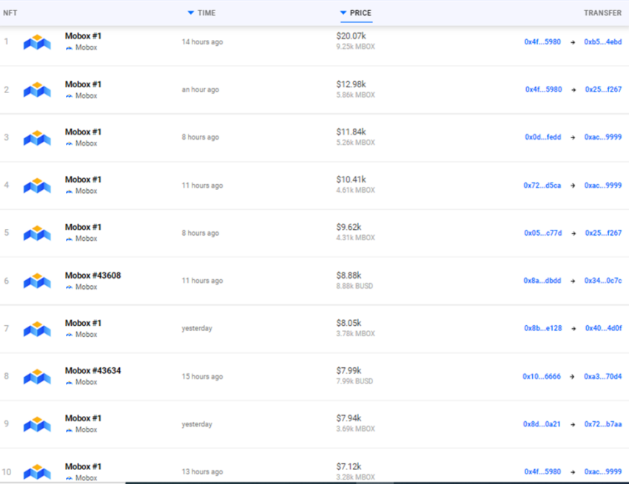Open sender address 0x0d...fedd
Screen dimensions: 629x484
tap(542, 137)
